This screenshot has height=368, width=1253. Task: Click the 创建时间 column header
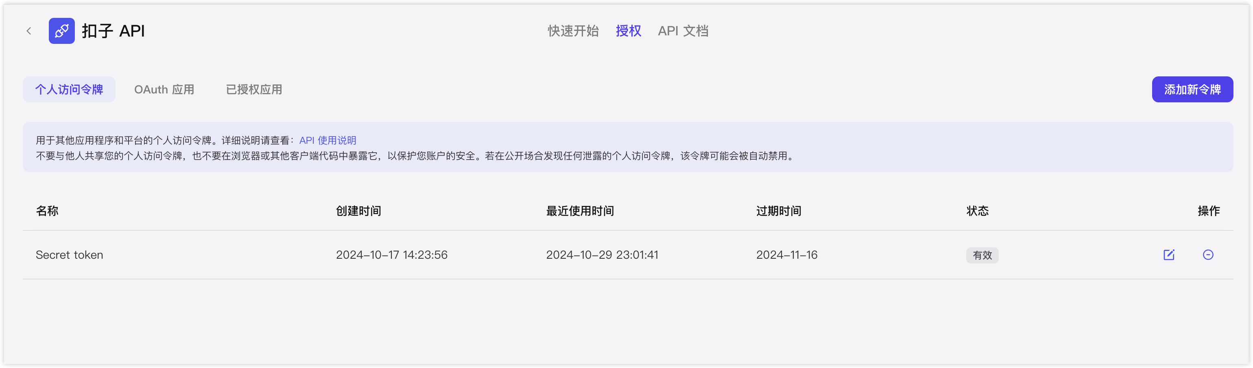click(x=358, y=211)
